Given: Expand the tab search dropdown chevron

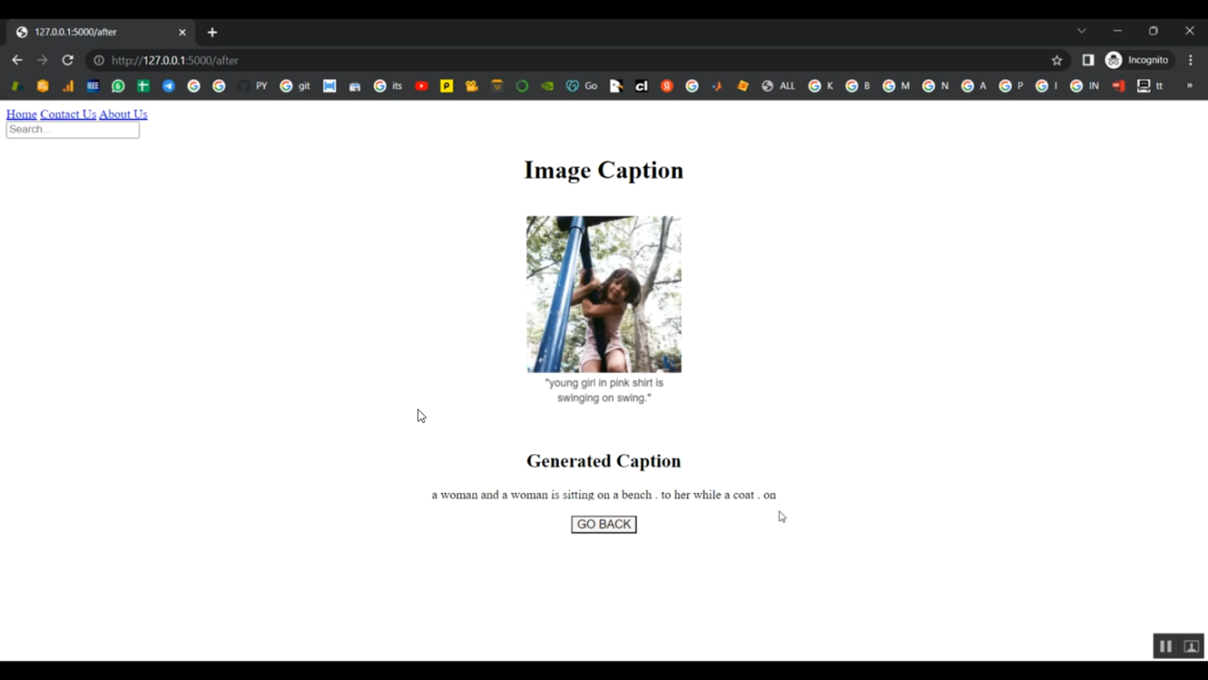Looking at the screenshot, I should pyautogui.click(x=1082, y=31).
